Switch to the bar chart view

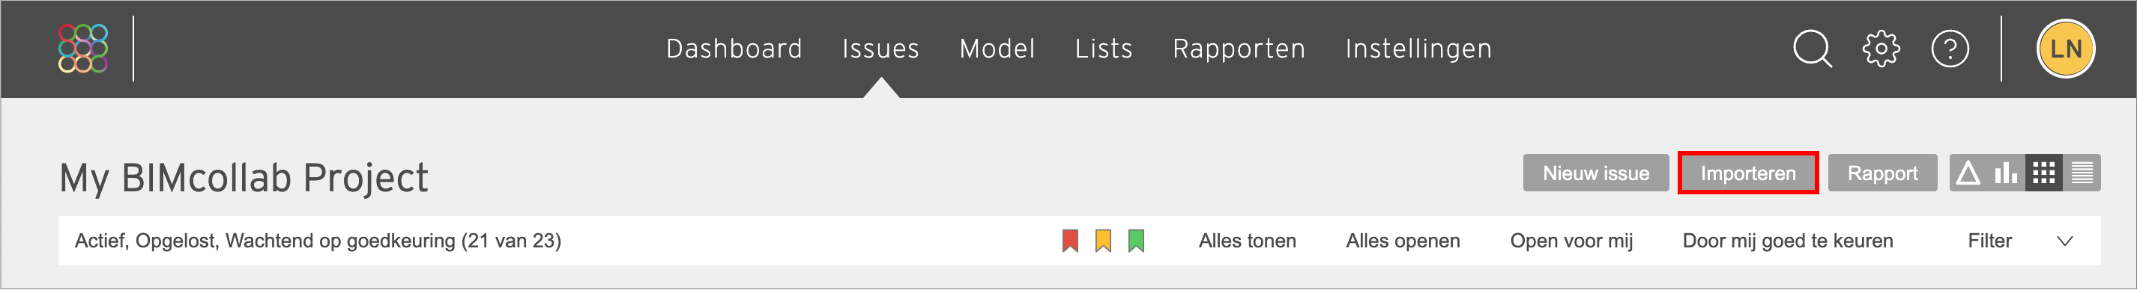point(2006,173)
